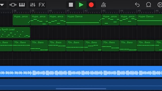Jump to bar 46 on ruler
The image size is (162, 91).
tap(157, 11)
